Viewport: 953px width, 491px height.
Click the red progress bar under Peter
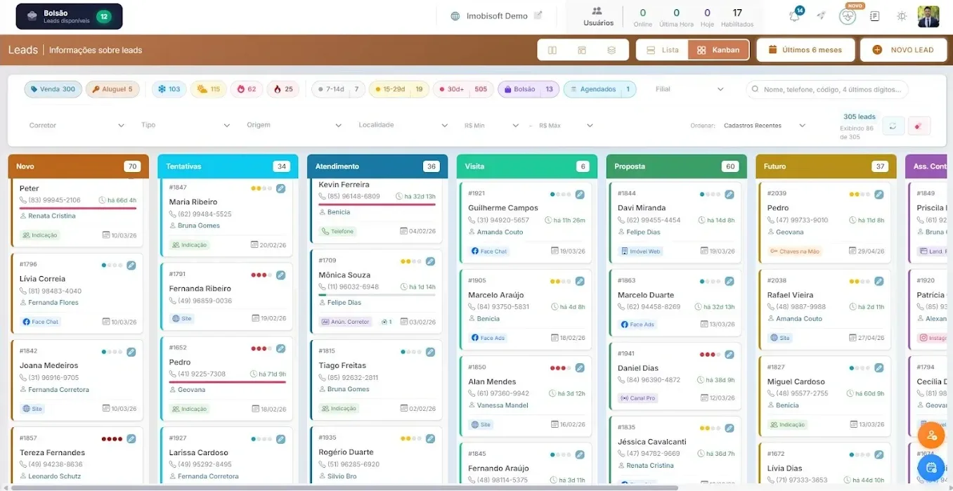tap(77, 208)
